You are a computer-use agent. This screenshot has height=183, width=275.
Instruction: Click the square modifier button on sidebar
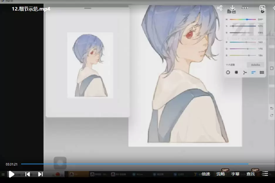tap(272, 68)
